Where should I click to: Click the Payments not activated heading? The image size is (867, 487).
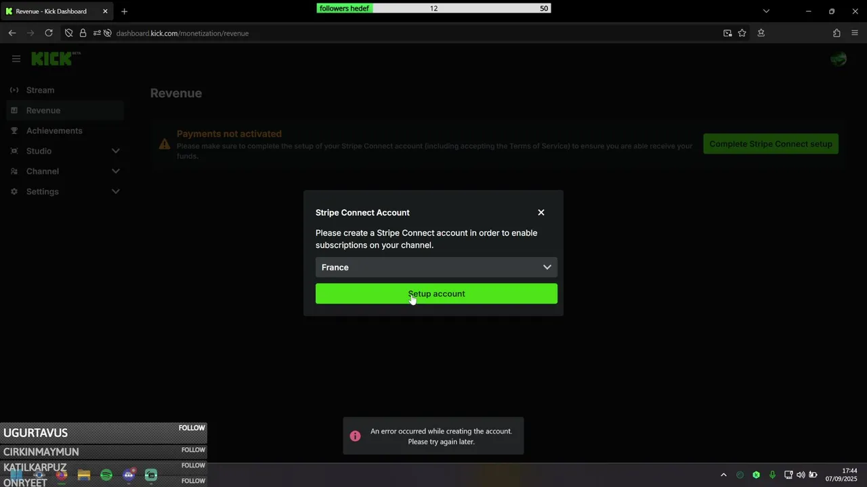click(x=229, y=134)
